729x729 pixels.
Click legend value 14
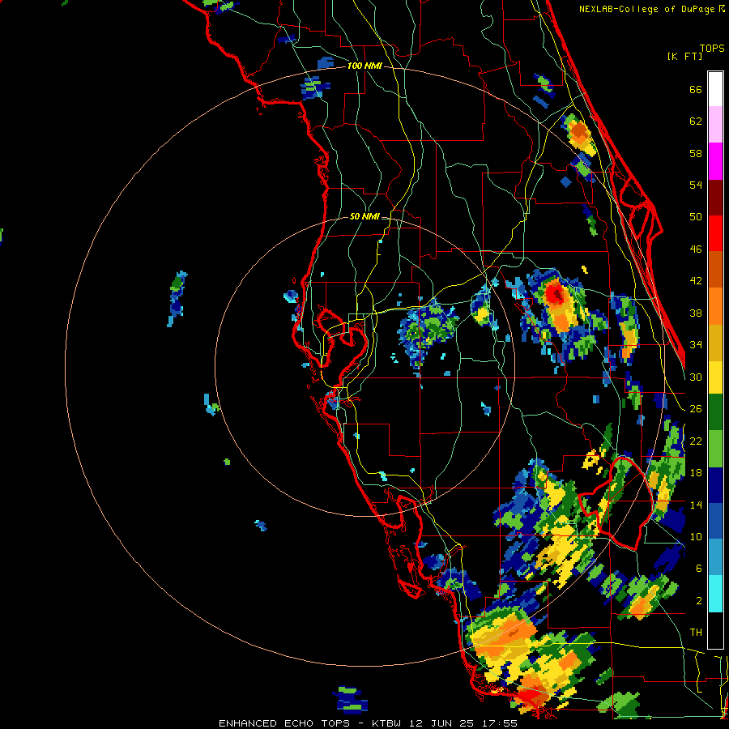(696, 505)
